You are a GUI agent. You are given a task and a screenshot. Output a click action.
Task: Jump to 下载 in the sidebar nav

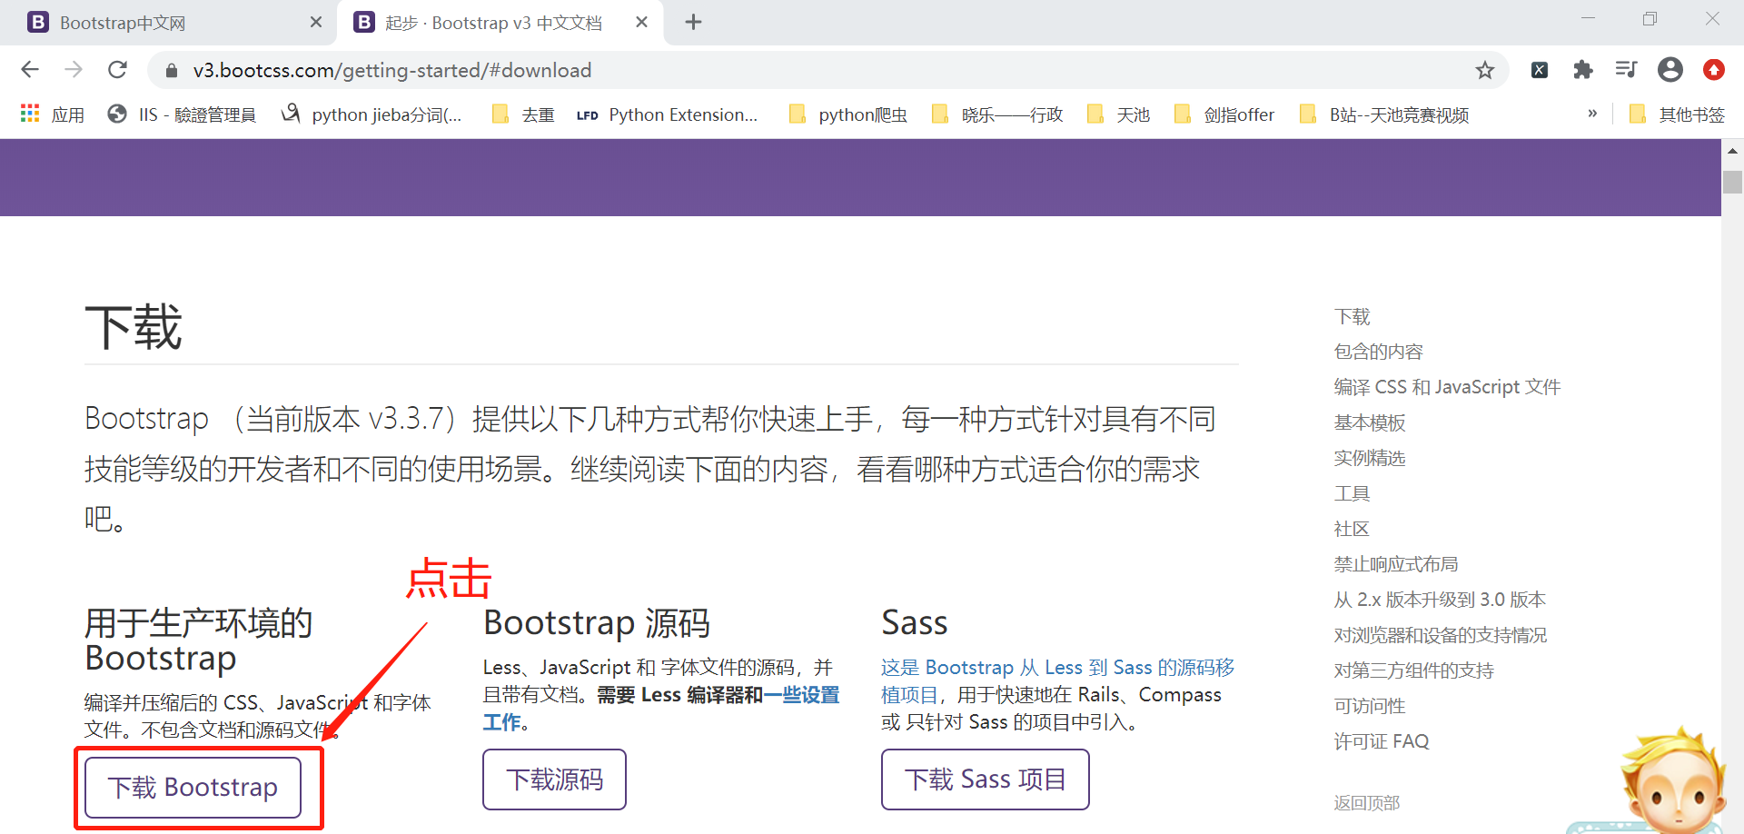pyautogui.click(x=1352, y=317)
